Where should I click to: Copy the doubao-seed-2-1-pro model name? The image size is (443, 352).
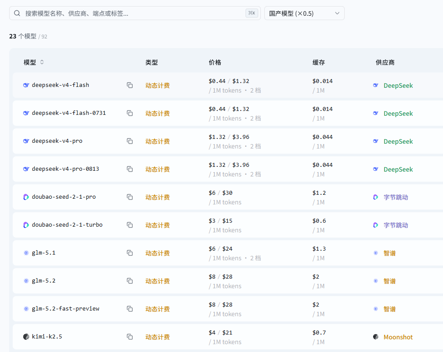[130, 197]
